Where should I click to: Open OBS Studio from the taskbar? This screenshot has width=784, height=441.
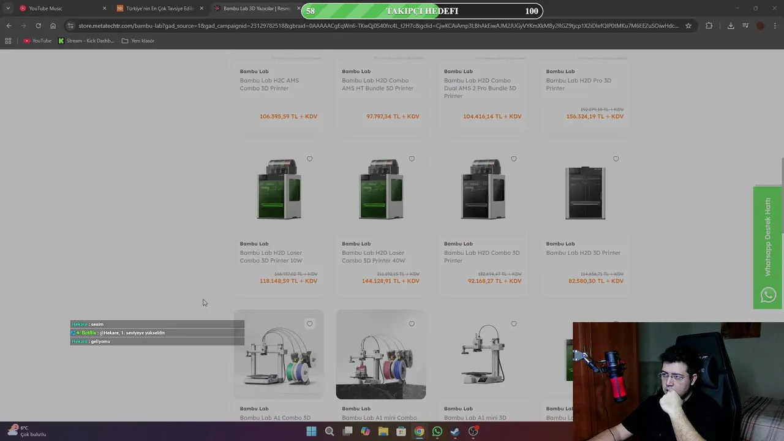click(x=473, y=431)
